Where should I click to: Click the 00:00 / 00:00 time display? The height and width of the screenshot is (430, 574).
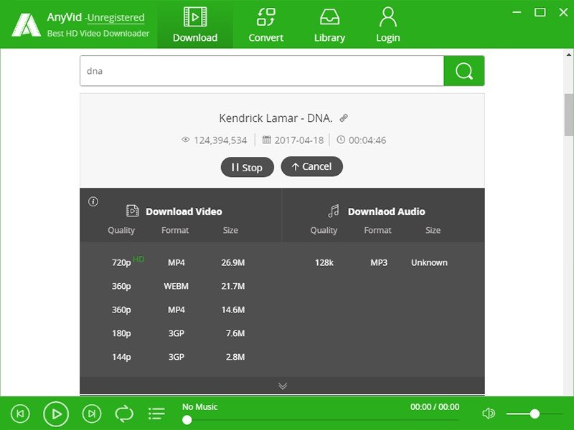click(435, 406)
